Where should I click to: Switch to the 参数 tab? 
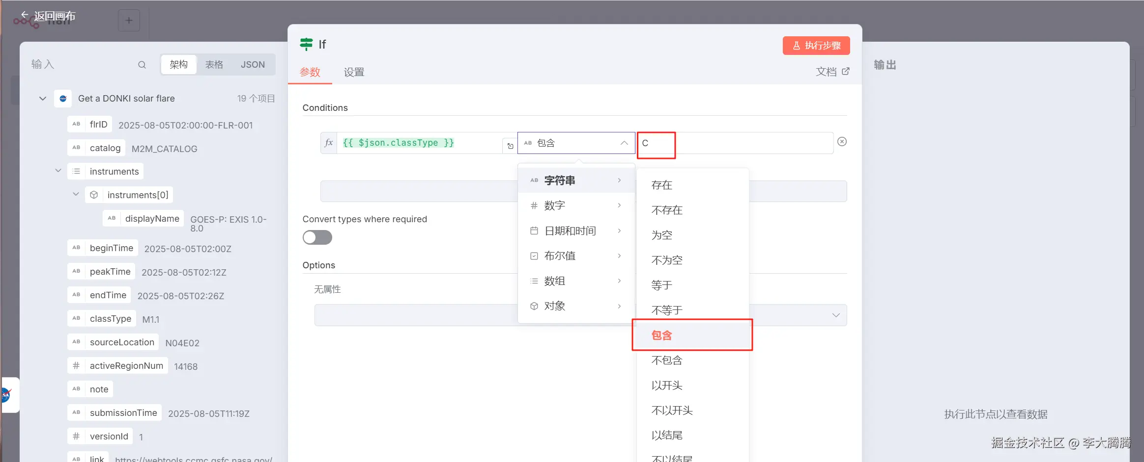[x=310, y=72]
